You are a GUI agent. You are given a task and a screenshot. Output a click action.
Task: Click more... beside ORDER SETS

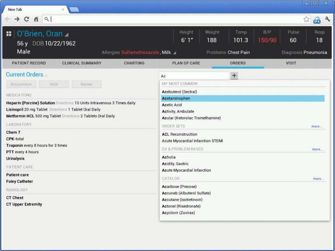pyautogui.click(x=317, y=126)
